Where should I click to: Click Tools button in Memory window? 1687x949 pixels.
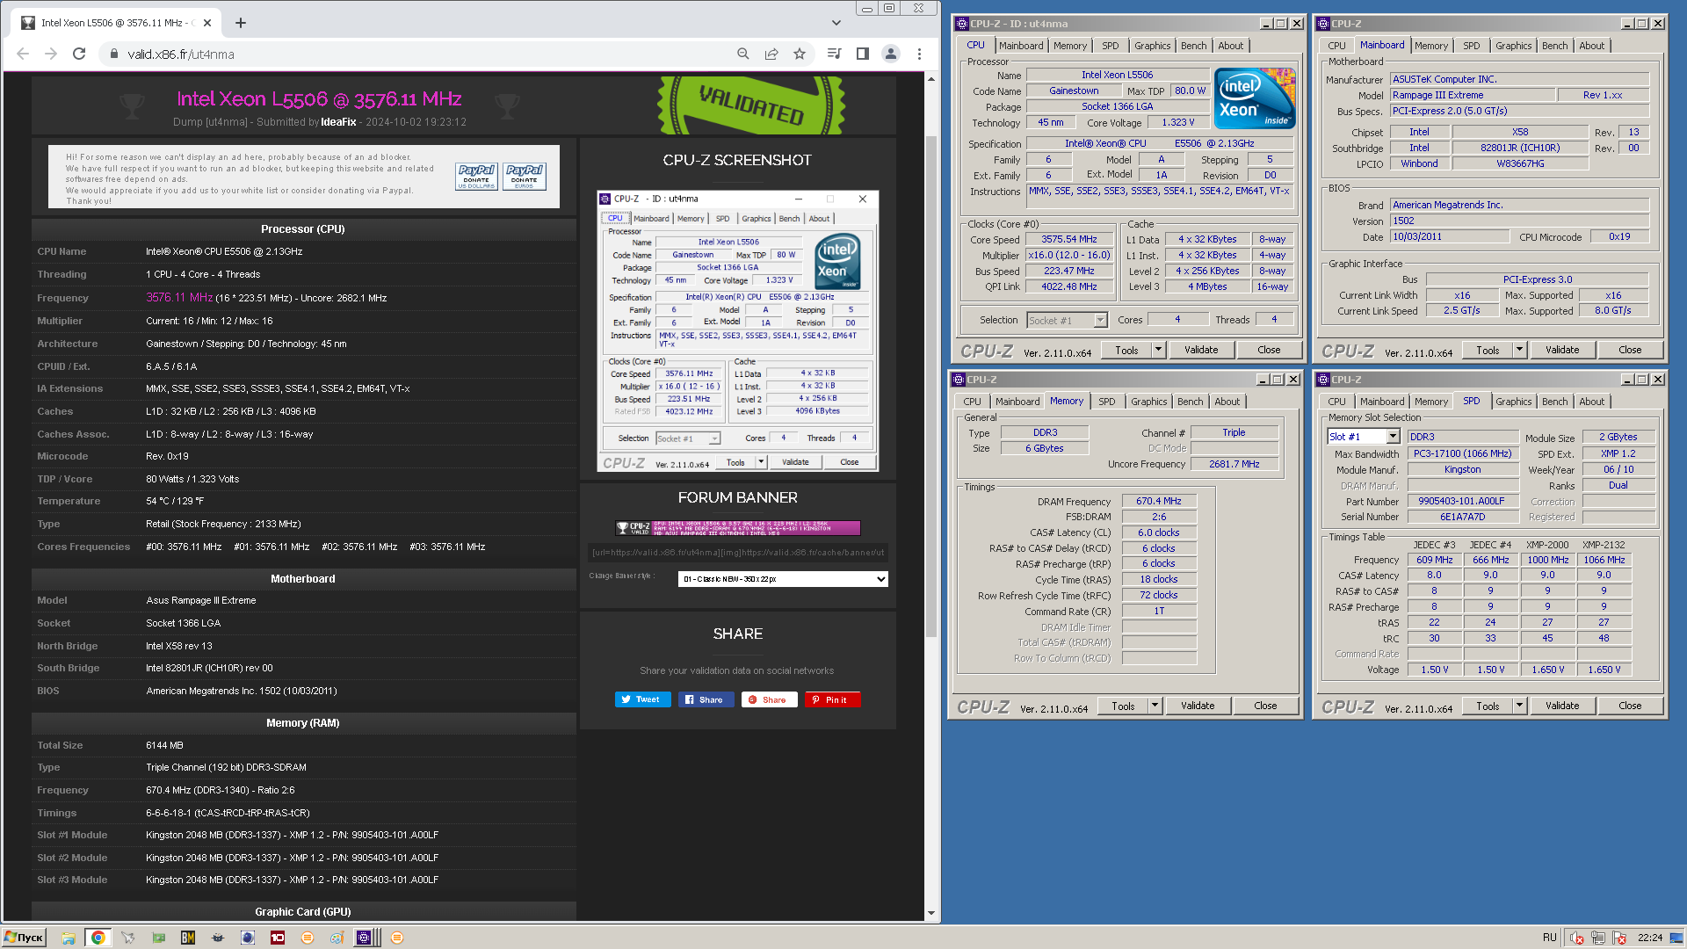(x=1123, y=706)
